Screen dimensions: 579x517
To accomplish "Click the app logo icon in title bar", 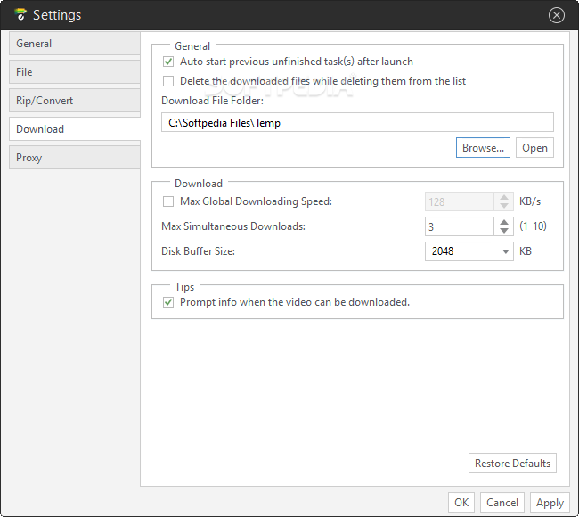I will tap(20, 14).
